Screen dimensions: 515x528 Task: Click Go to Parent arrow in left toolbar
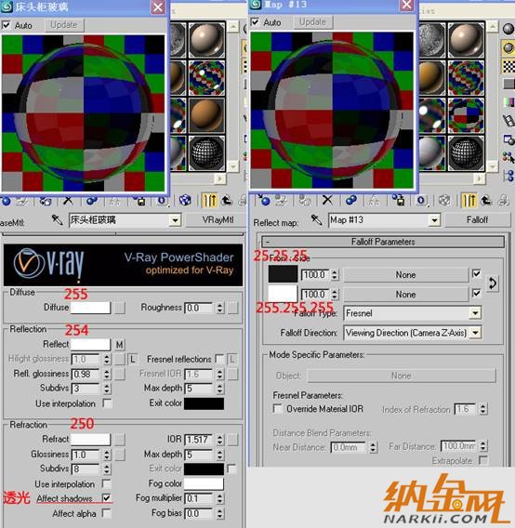pos(227,201)
